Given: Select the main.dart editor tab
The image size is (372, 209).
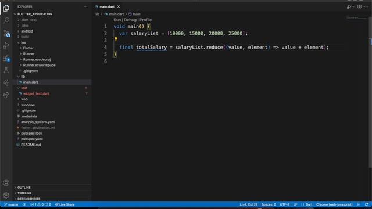Looking at the screenshot, I should [x=107, y=6].
